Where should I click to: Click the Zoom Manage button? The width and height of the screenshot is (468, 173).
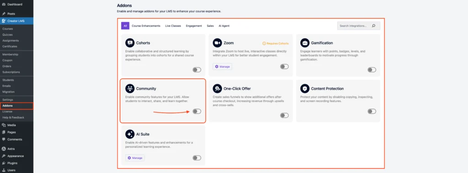point(223,67)
